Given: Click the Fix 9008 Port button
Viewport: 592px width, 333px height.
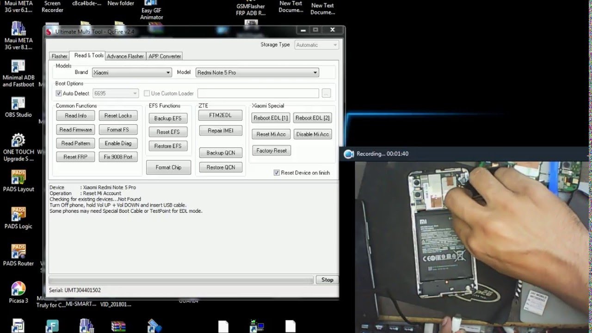Looking at the screenshot, I should pos(118,157).
